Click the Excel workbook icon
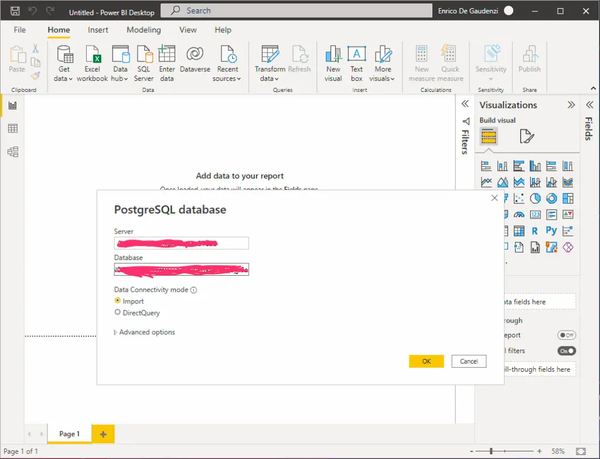 [93, 55]
